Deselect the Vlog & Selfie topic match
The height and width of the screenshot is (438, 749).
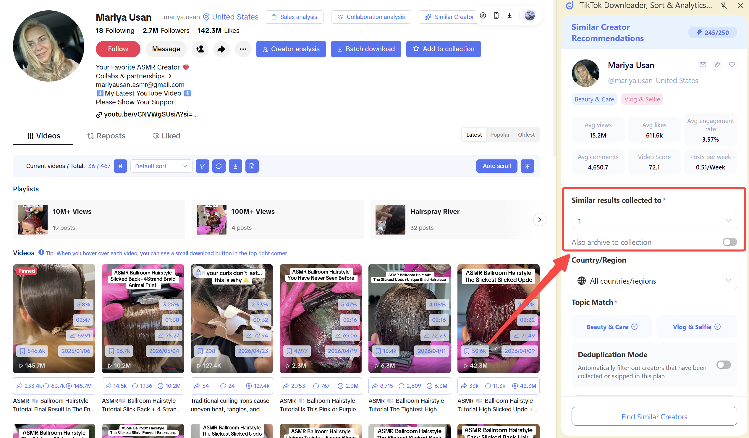point(696,327)
